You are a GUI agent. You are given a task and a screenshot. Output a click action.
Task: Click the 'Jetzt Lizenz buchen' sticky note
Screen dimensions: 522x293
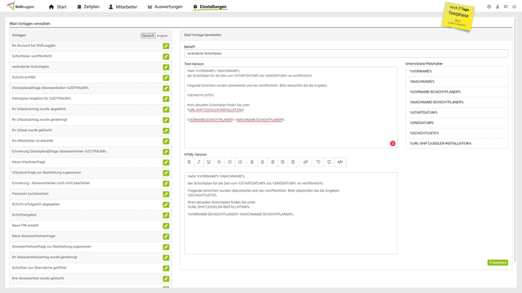coord(458,16)
